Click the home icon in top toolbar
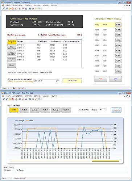This screenshot has height=181, width=132. click(16, 9)
